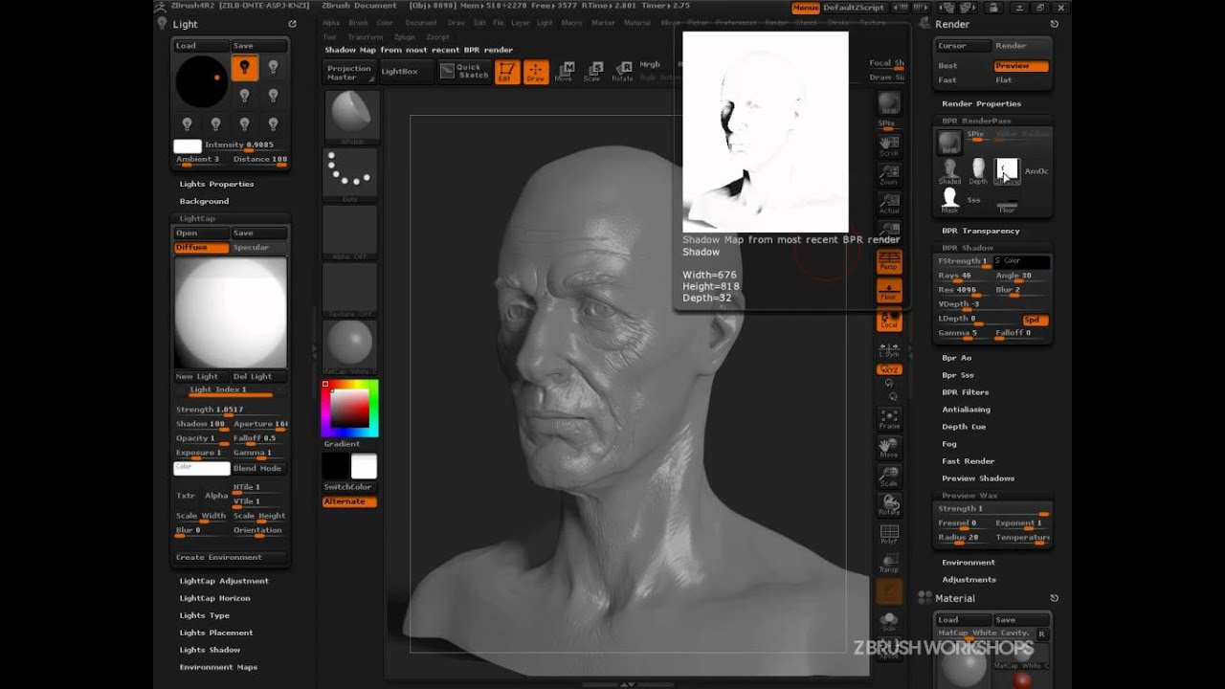Click Create Environment button

pos(230,557)
